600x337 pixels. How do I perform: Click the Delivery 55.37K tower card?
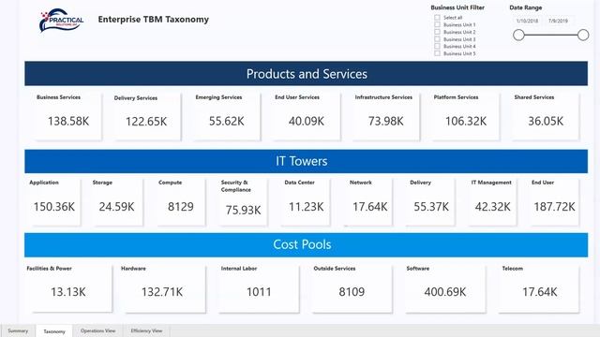click(x=431, y=202)
